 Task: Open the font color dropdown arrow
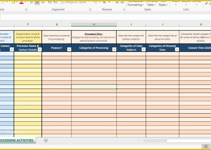(25, 2)
